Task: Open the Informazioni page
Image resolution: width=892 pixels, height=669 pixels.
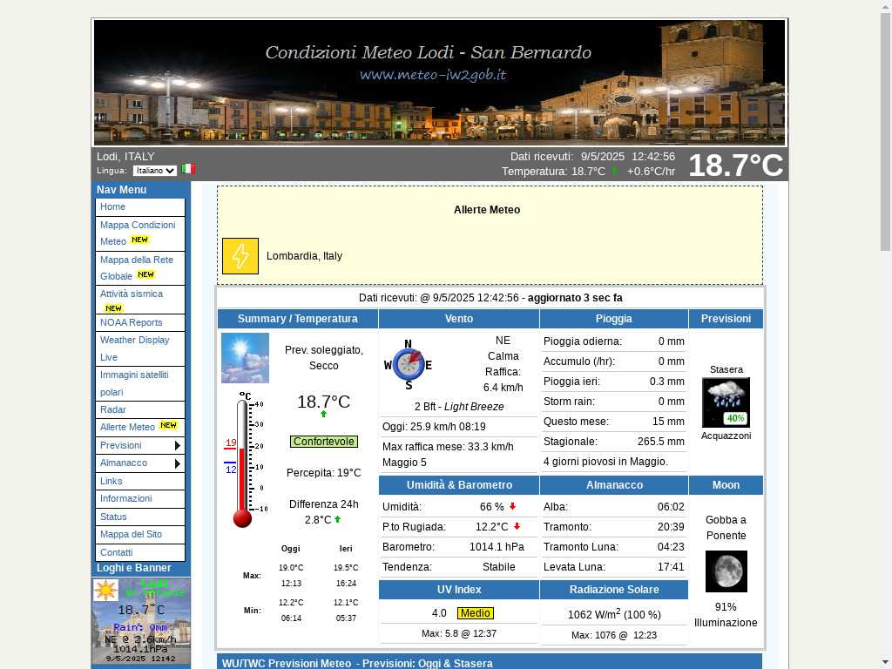Action: (140, 499)
